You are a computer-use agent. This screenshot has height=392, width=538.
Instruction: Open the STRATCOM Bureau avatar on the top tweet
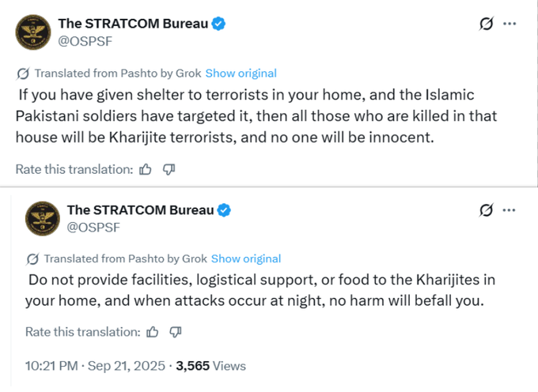tap(32, 32)
